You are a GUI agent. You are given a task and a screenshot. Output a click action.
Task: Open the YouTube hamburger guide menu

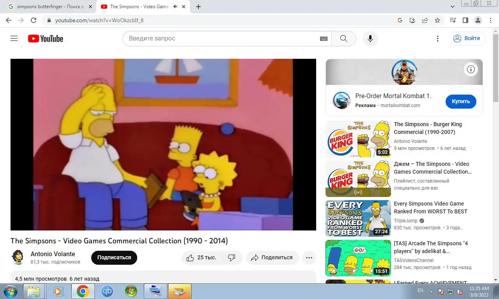[x=14, y=39]
